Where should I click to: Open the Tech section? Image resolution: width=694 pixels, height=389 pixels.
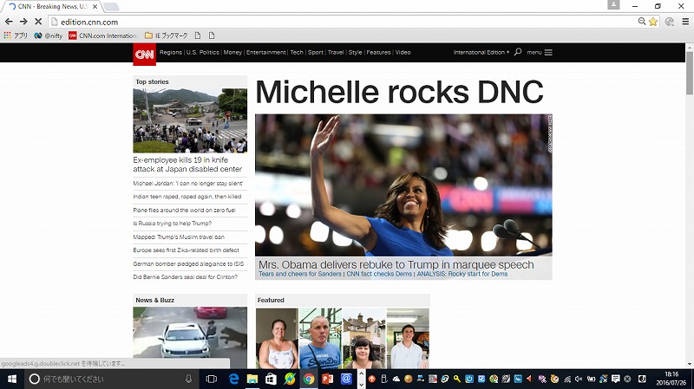(297, 52)
